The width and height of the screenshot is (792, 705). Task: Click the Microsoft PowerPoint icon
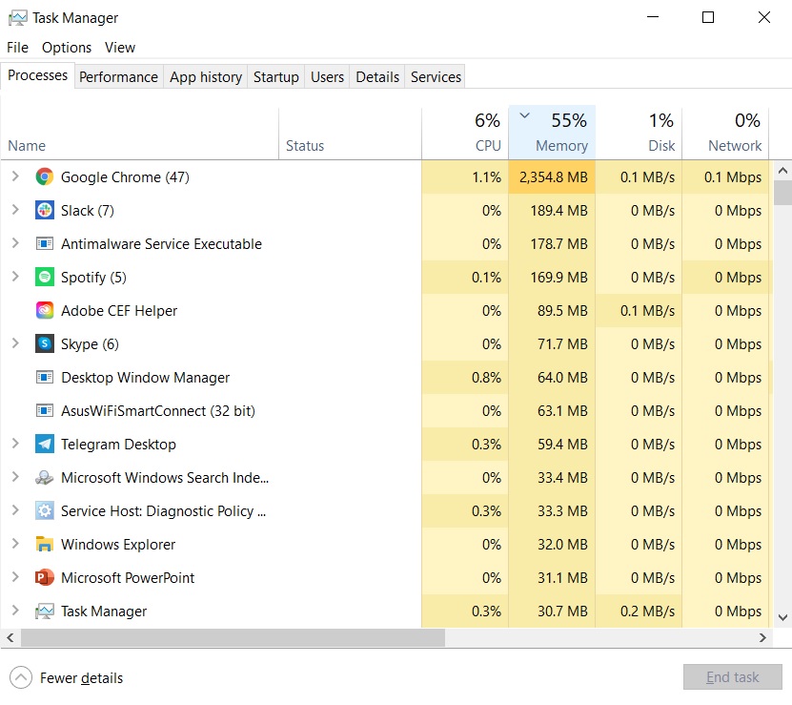(45, 577)
